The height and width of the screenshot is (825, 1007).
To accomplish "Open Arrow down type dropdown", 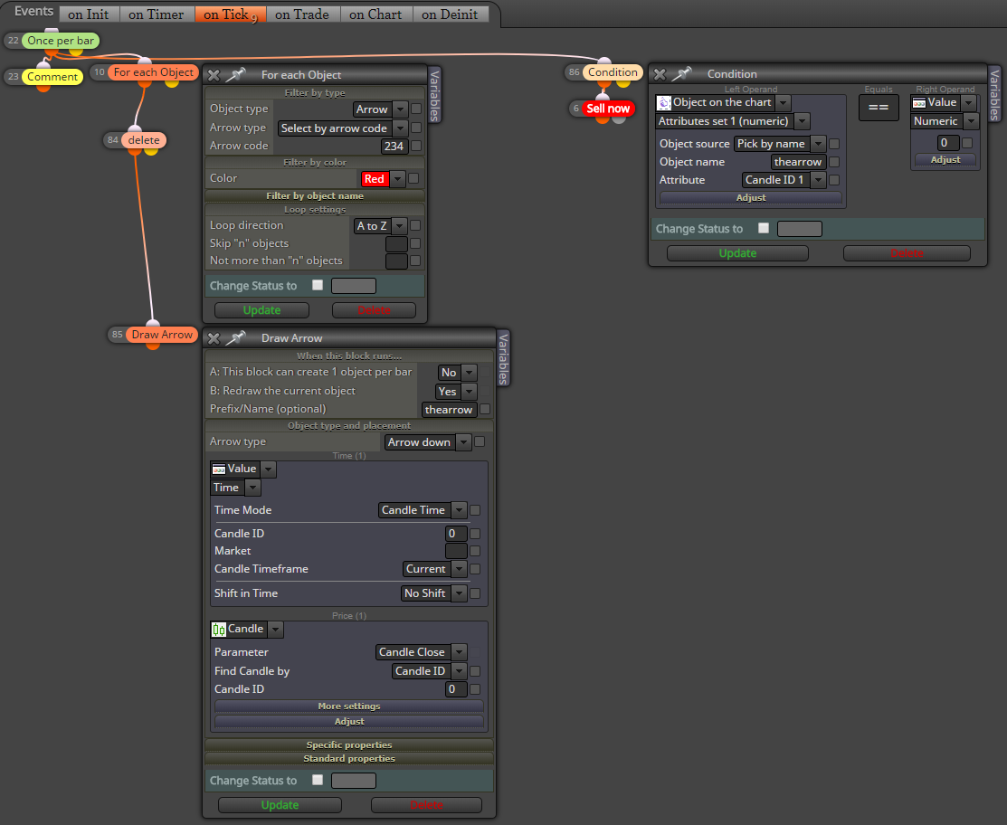I will [428, 442].
